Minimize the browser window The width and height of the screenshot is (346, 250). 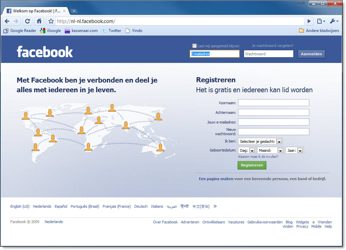(314, 3)
